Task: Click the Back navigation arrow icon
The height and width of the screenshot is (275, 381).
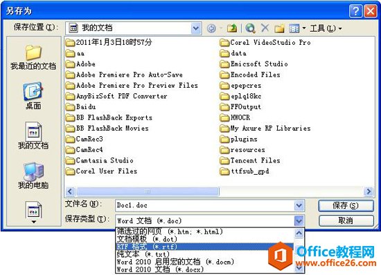Action: 211,28
